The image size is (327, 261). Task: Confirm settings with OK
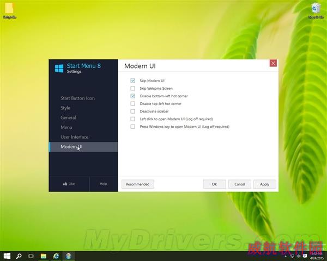tap(214, 184)
